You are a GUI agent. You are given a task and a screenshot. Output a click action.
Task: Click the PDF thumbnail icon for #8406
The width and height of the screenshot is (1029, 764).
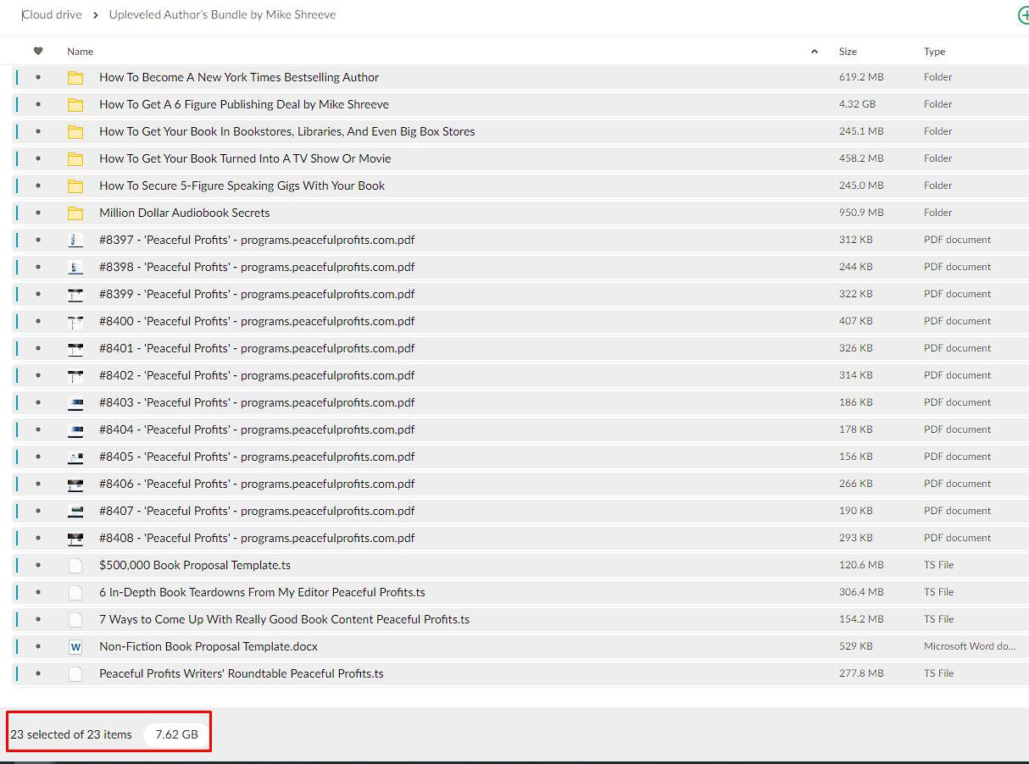pos(75,484)
